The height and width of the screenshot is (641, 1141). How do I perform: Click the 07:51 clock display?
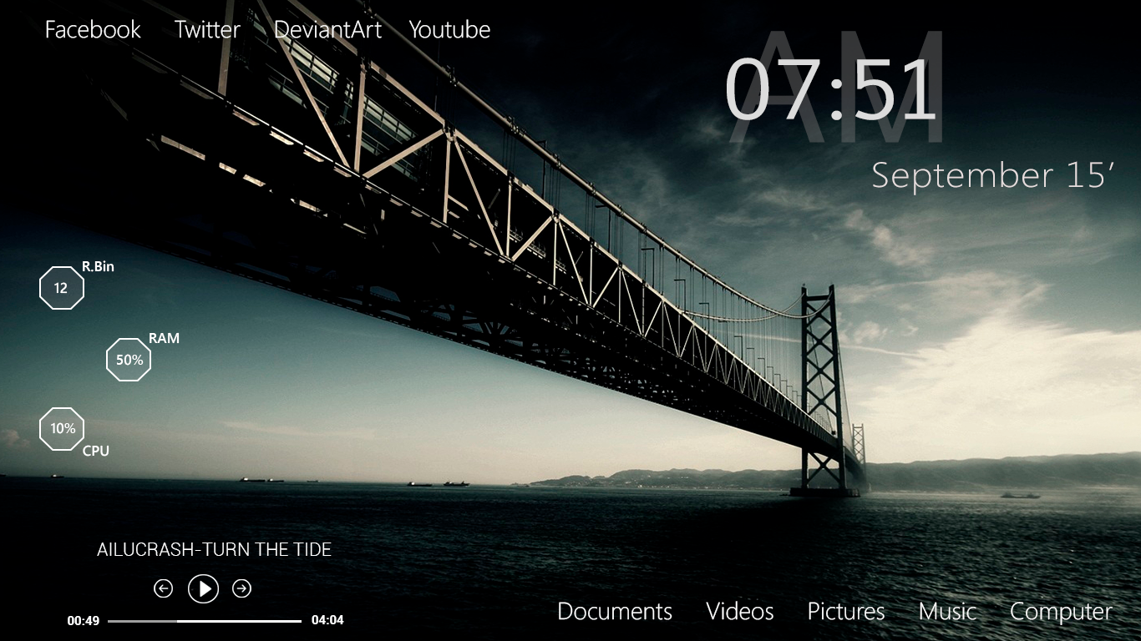coord(829,90)
